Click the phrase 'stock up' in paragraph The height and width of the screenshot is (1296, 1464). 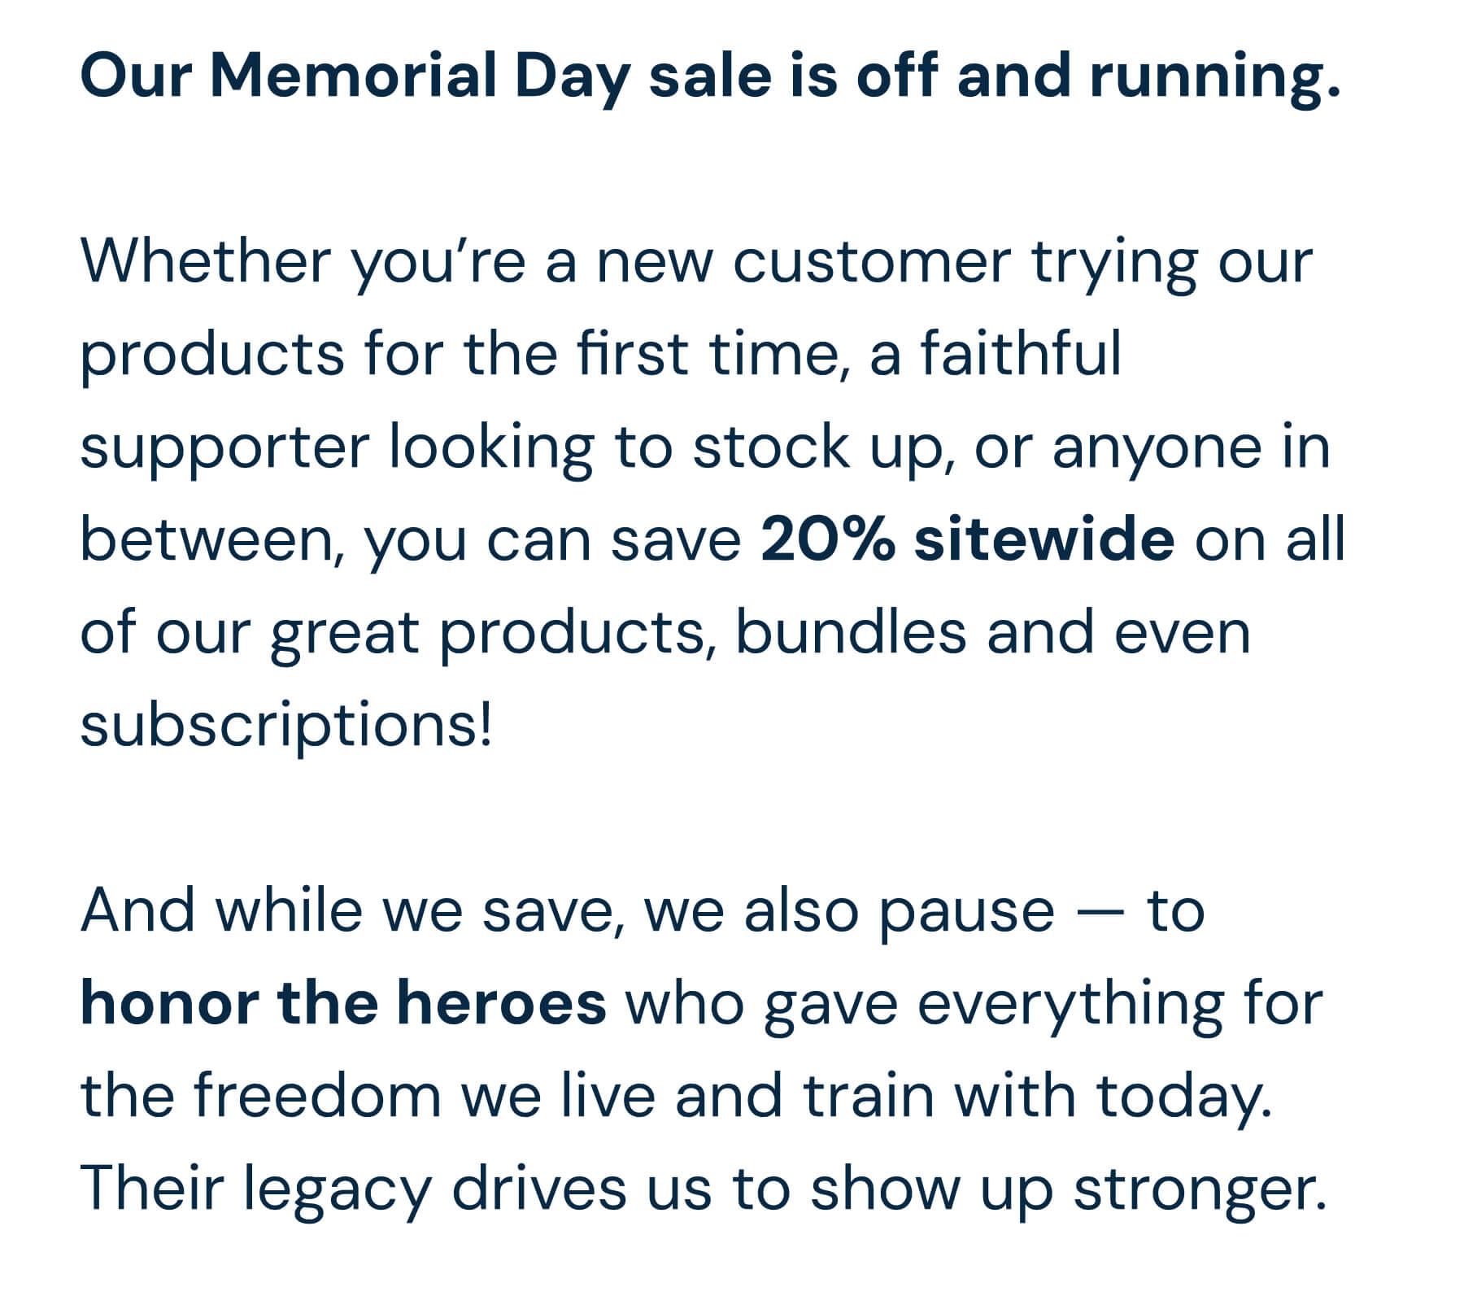pyautogui.click(x=821, y=448)
